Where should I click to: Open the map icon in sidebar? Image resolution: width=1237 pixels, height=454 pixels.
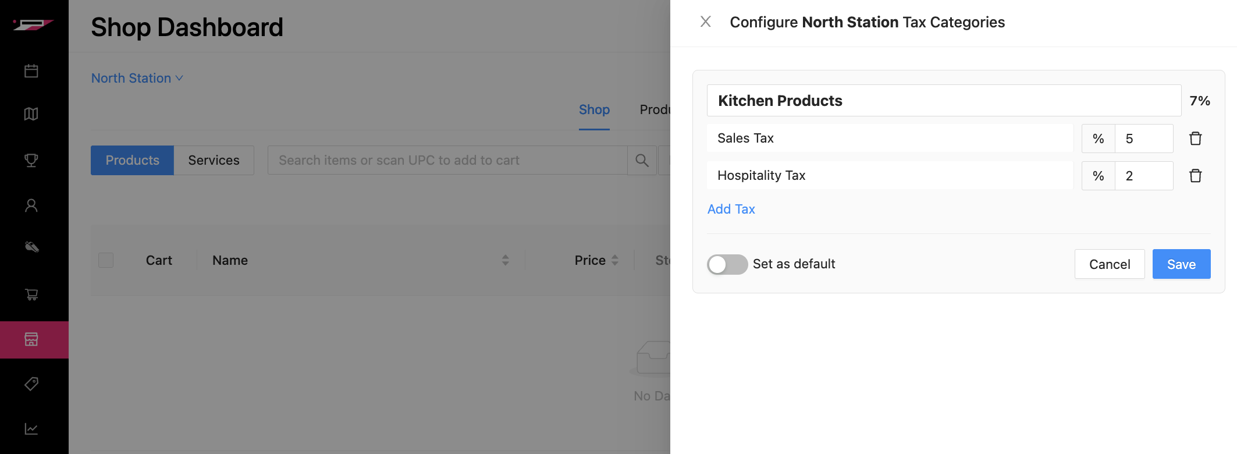pos(31,114)
